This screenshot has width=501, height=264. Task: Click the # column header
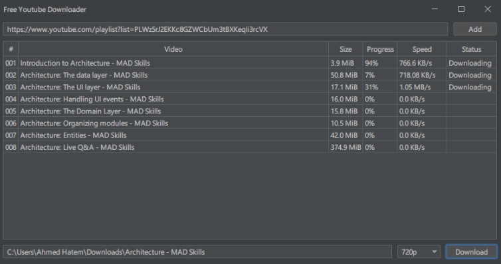[11, 49]
